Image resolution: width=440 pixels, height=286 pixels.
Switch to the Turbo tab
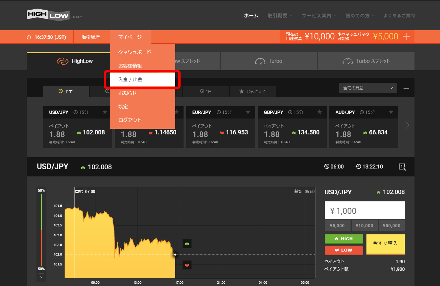[x=269, y=61]
